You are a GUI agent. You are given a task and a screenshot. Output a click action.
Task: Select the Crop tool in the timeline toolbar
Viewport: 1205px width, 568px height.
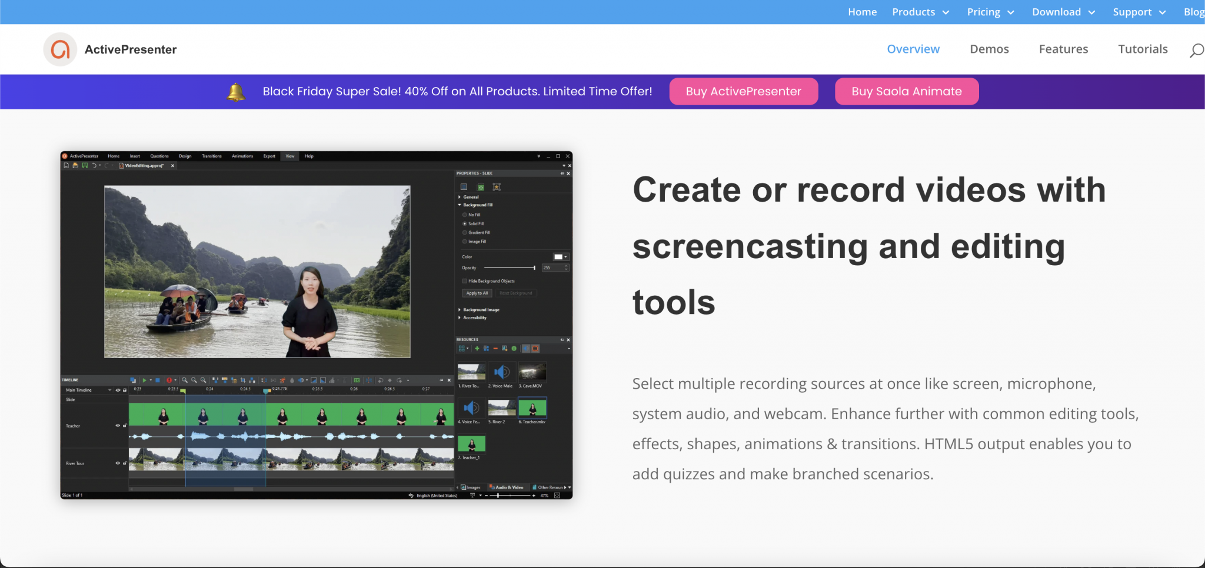pyautogui.click(x=243, y=380)
